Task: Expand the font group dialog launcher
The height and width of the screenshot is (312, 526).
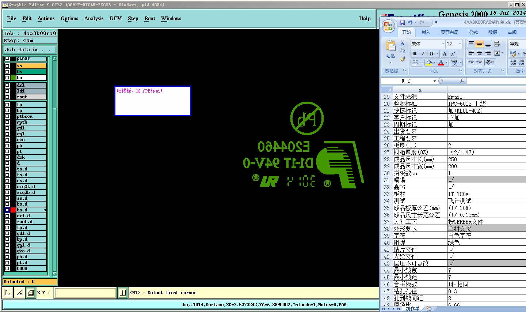Action: coord(461,71)
